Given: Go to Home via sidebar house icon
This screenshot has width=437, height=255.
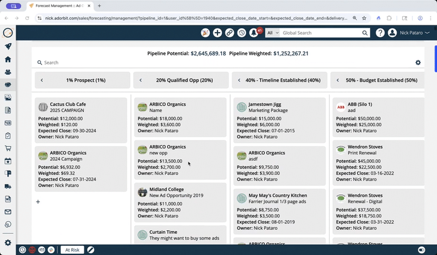Looking at the screenshot, I should click(x=8, y=59).
